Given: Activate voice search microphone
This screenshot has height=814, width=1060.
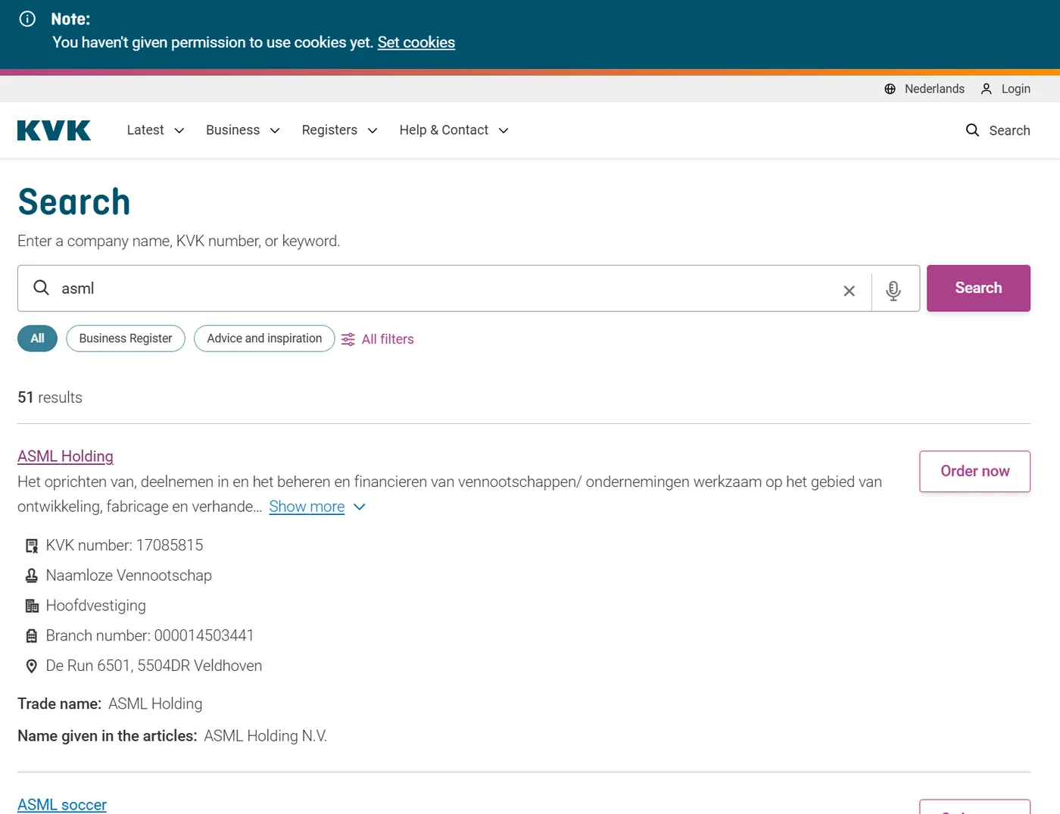Looking at the screenshot, I should pos(893,290).
